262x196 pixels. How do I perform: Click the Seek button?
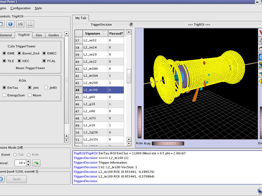tap(17, 179)
